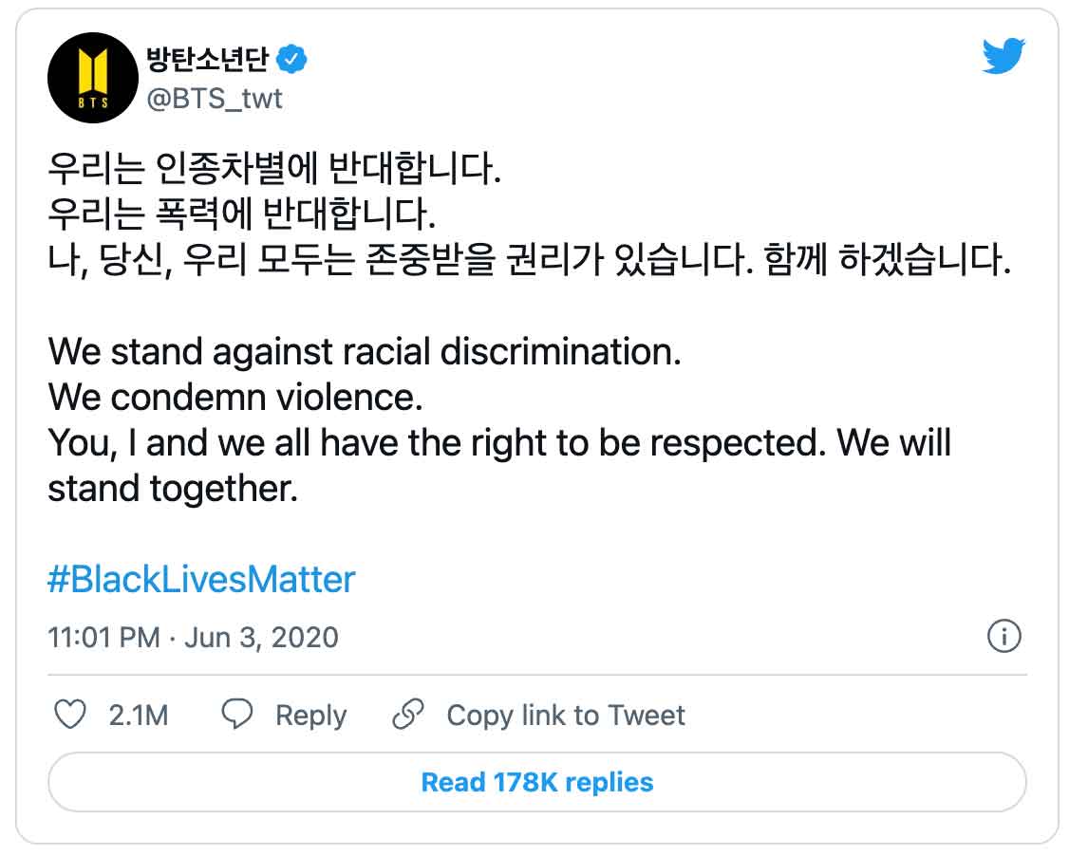Viewport: 1069px width, 856px height.
Task: Open the tweet info icon
Action: [x=1003, y=636]
